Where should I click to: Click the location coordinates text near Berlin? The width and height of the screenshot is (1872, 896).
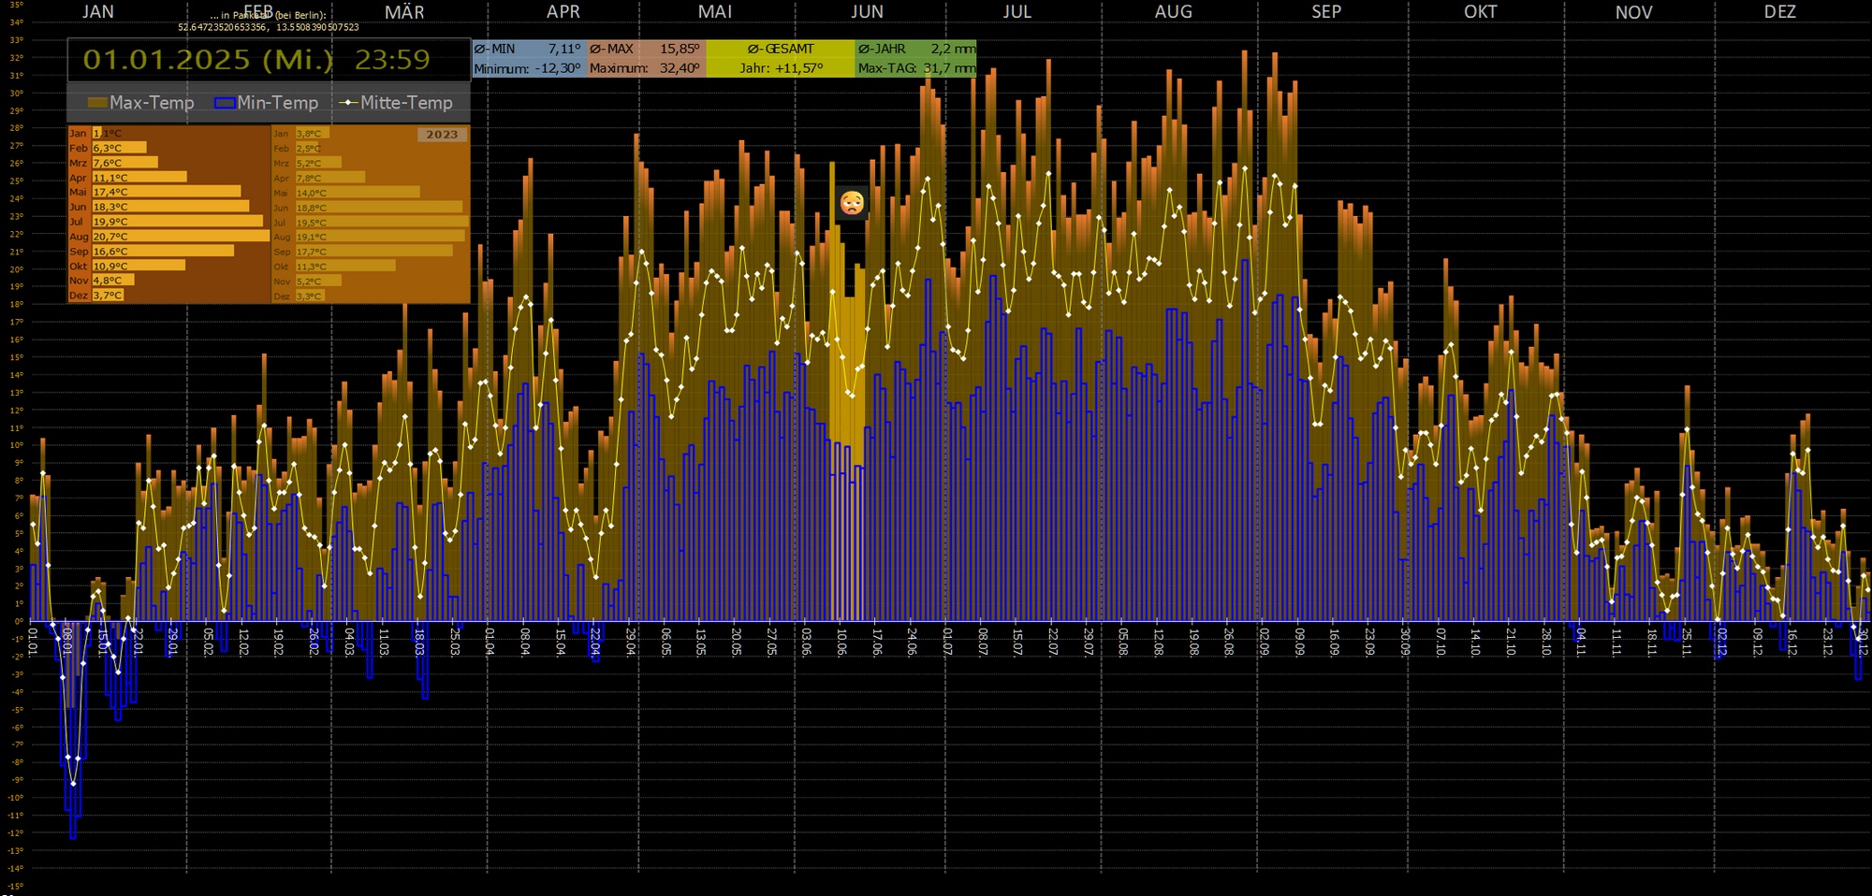point(269,27)
